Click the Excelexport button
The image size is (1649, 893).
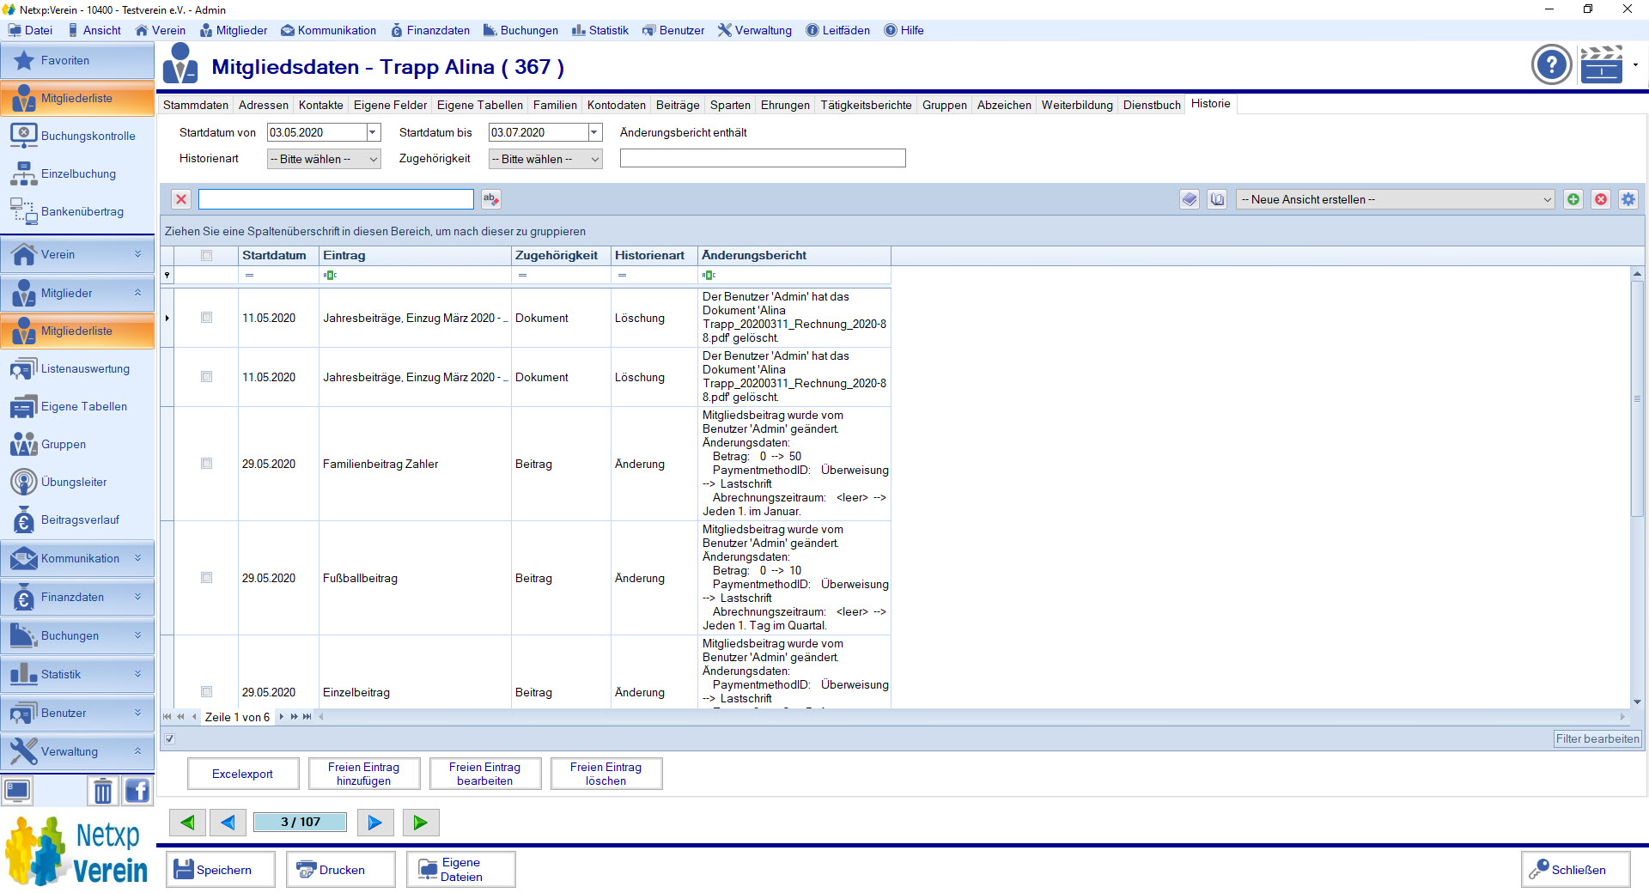(243, 774)
